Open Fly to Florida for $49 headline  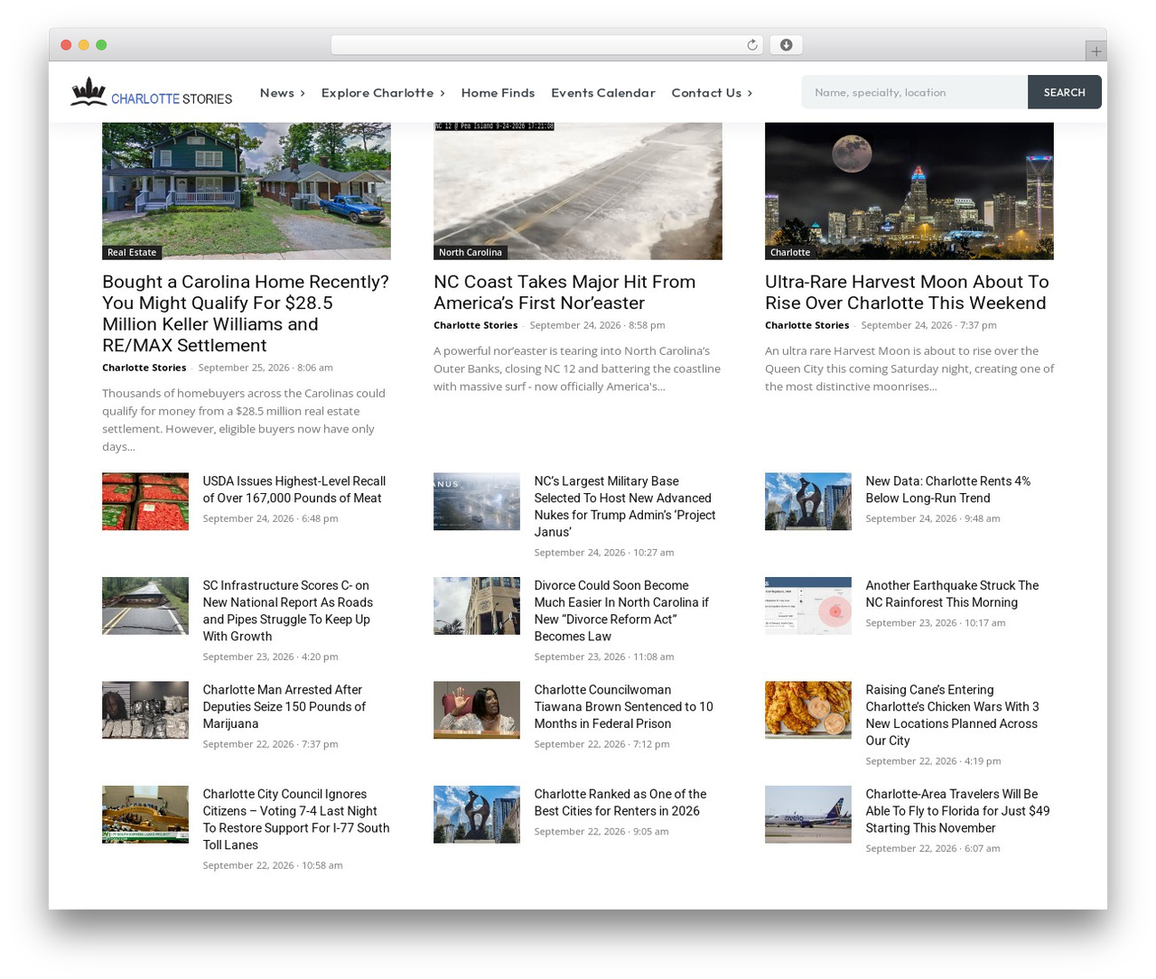(x=957, y=811)
